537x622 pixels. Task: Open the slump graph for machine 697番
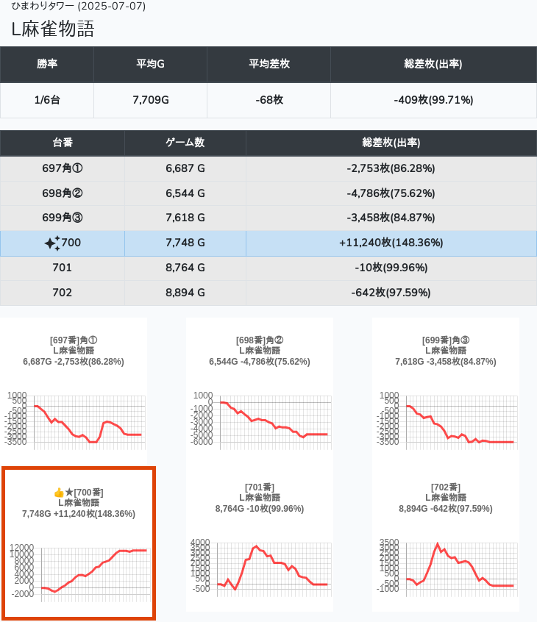tap(74, 390)
